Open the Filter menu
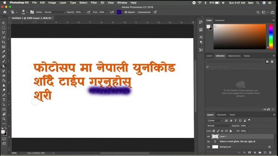This screenshot has height=156, width=278. click(x=94, y=3)
